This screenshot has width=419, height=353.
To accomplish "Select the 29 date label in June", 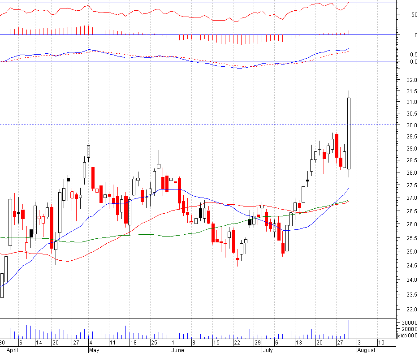I will pyautogui.click(x=257, y=343).
